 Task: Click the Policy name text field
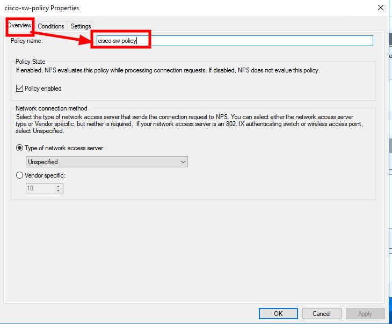coord(235,41)
